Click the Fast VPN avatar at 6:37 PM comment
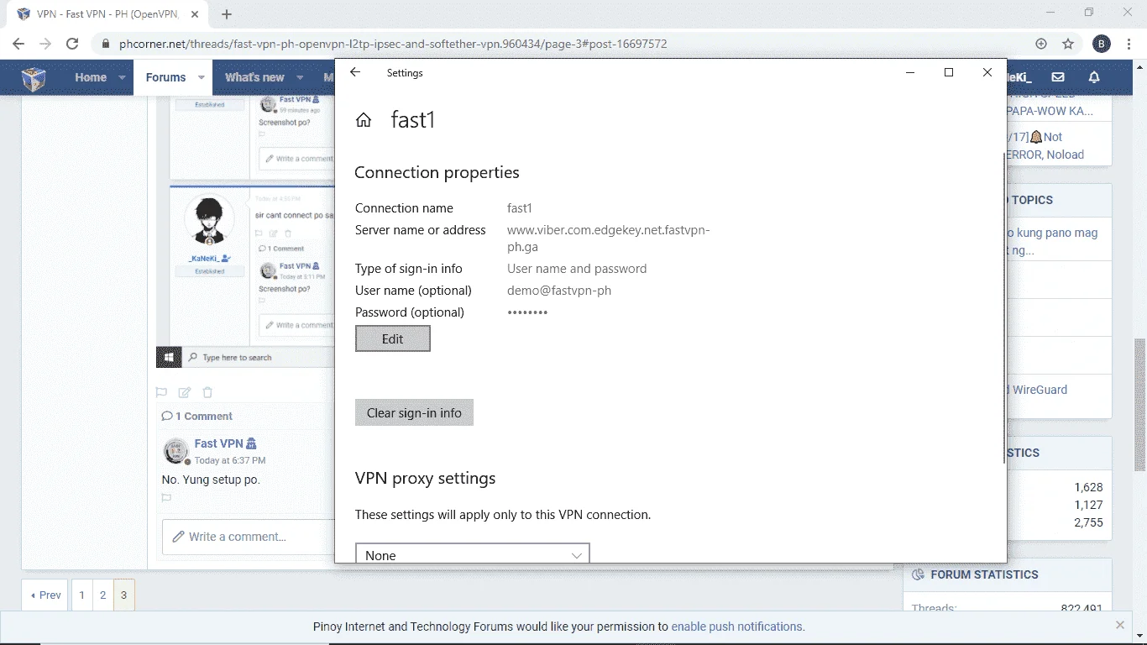 click(176, 451)
